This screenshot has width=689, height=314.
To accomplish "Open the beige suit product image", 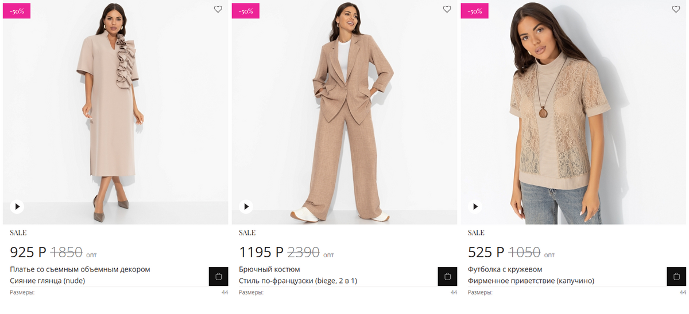I will click(x=344, y=115).
